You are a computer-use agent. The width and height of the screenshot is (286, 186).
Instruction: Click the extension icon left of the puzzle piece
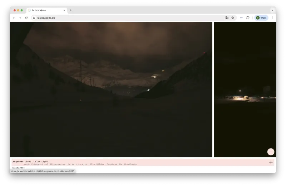(x=241, y=18)
